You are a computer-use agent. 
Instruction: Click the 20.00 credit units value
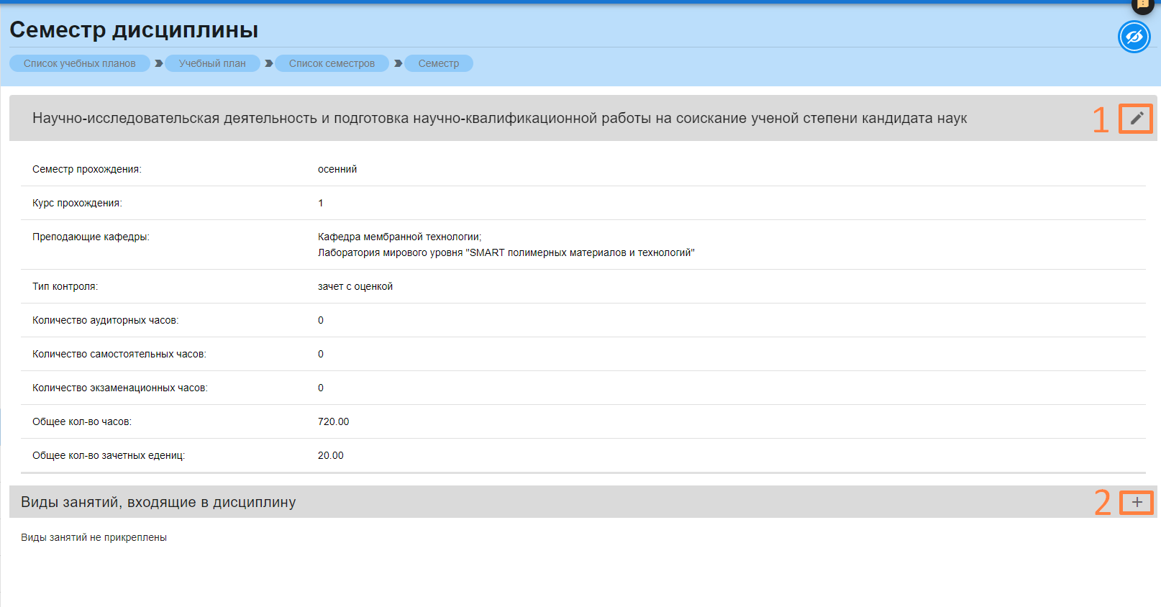coord(331,455)
